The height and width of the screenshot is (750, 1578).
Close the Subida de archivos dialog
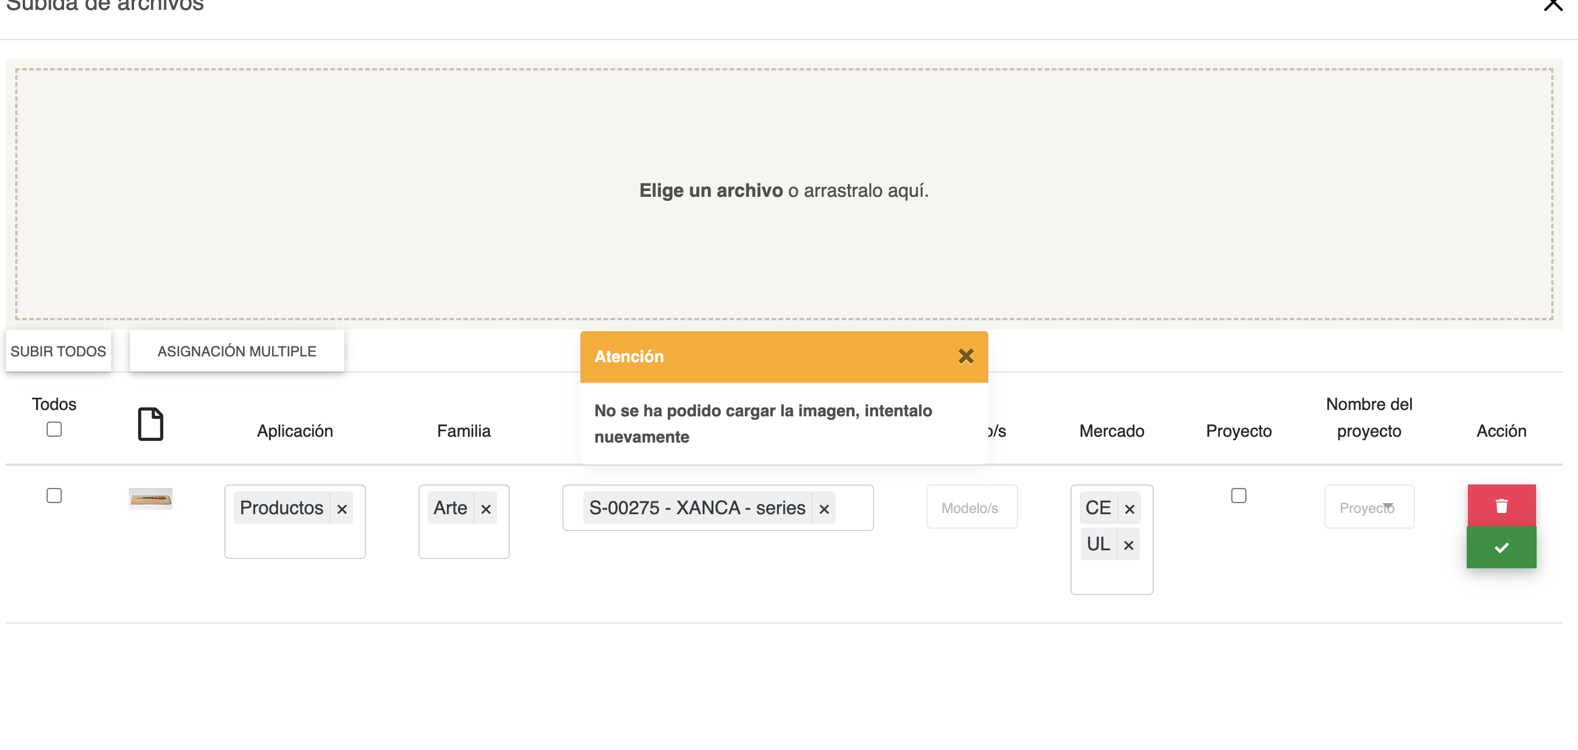[1553, 5]
